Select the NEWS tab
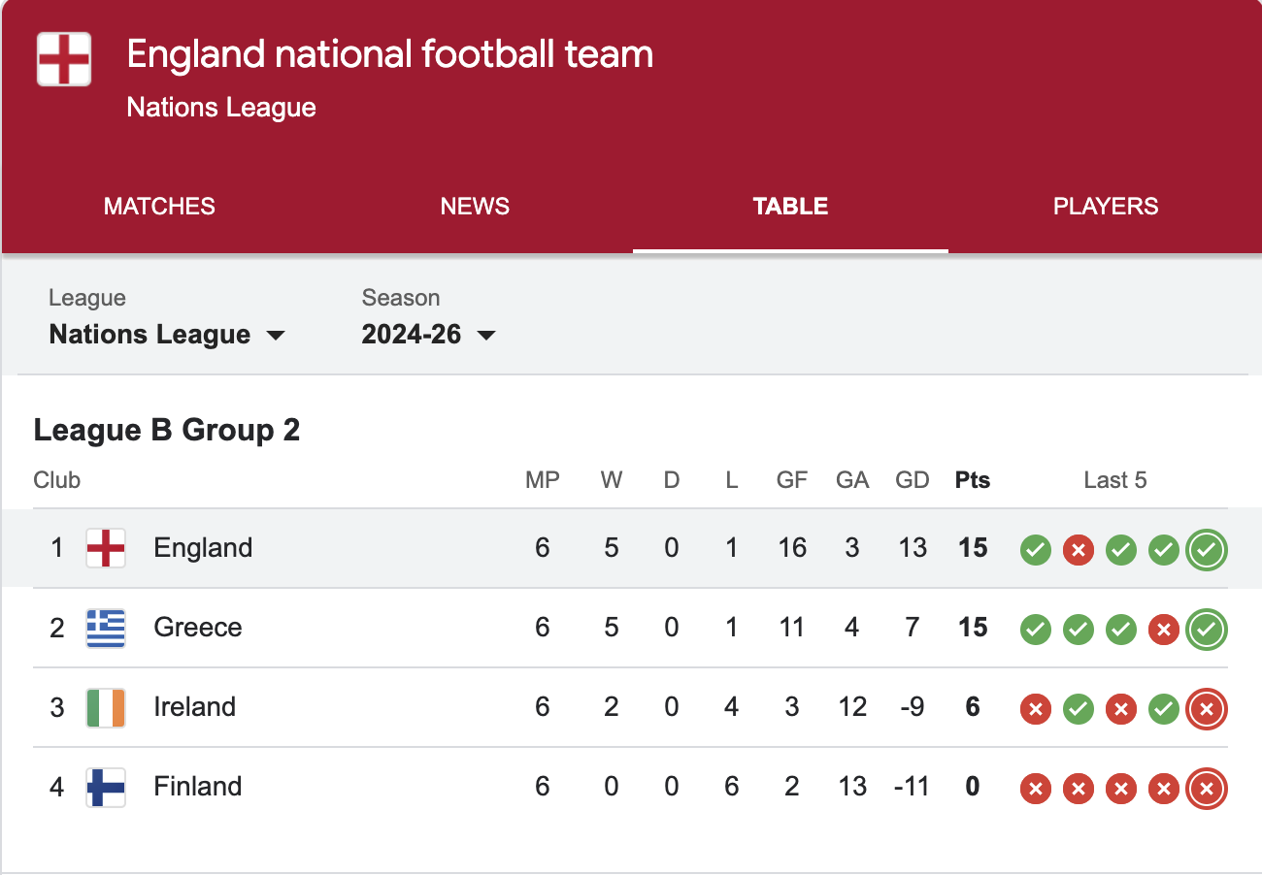Viewport: 1262px width, 875px height. pos(475,206)
